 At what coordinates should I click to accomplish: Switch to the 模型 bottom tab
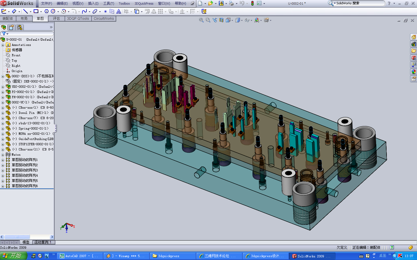click(x=26, y=242)
